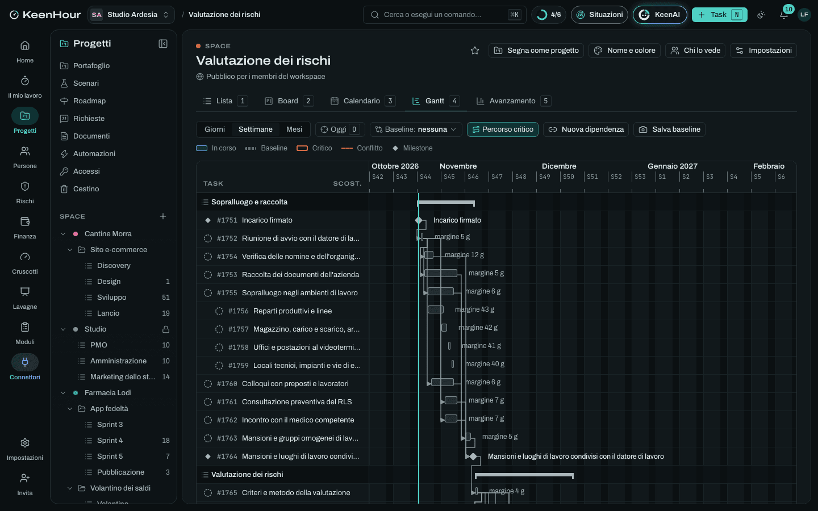Click the Nuova dipendenza button
Image resolution: width=818 pixels, height=511 pixels.
586,129
